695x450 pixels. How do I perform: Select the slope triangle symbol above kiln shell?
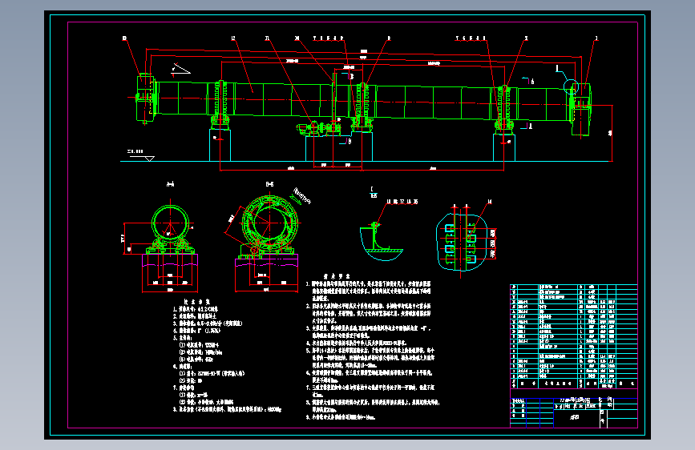tap(181, 69)
